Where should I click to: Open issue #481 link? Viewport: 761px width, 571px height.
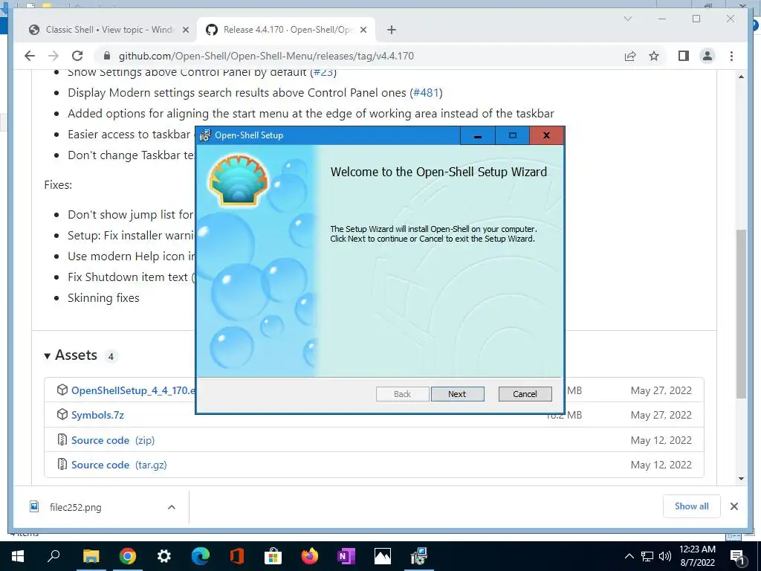click(426, 93)
